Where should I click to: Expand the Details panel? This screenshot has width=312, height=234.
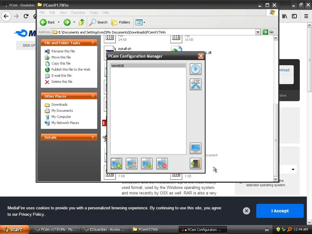pos(93,137)
